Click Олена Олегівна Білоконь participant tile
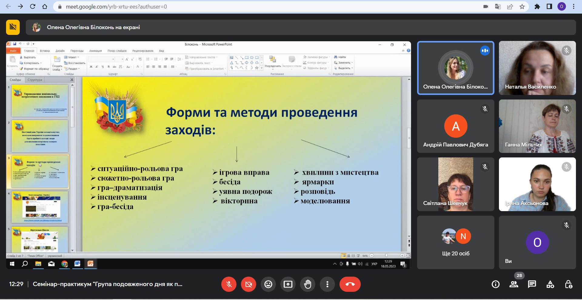 (x=456, y=68)
